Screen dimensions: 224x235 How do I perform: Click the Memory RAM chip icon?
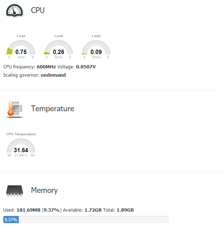15,190
